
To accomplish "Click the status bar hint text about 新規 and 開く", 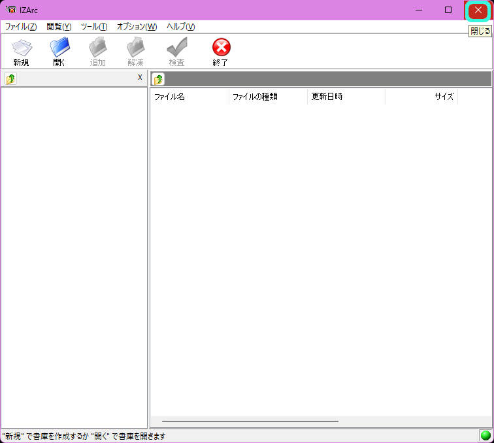I will [84, 436].
